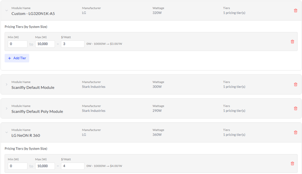Edit Max (W) field of Custom - LG320N1K-A5 tier
302x174 pixels.
pyautogui.click(x=45, y=44)
